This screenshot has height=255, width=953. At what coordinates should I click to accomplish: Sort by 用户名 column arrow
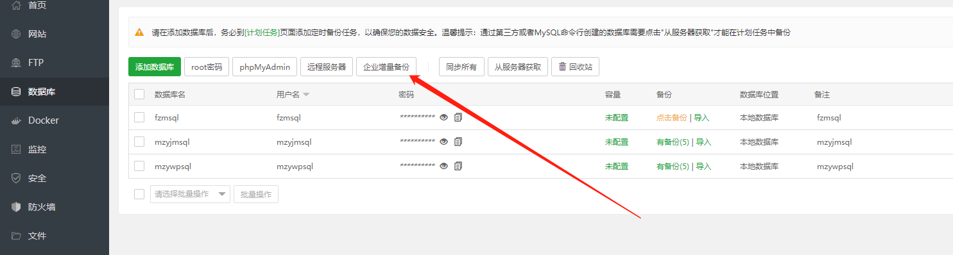[306, 95]
